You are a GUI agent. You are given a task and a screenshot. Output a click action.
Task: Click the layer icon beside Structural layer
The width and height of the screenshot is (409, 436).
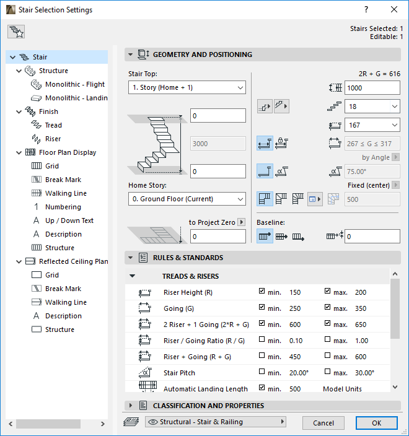[x=131, y=422]
